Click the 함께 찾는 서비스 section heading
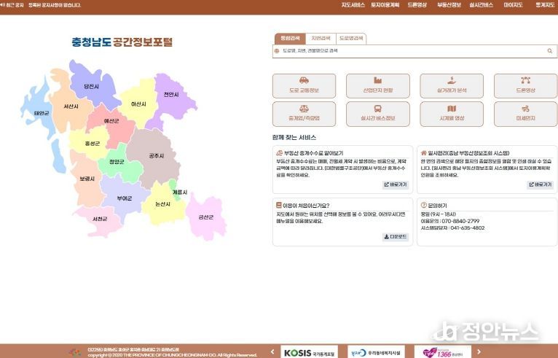 click(294, 138)
